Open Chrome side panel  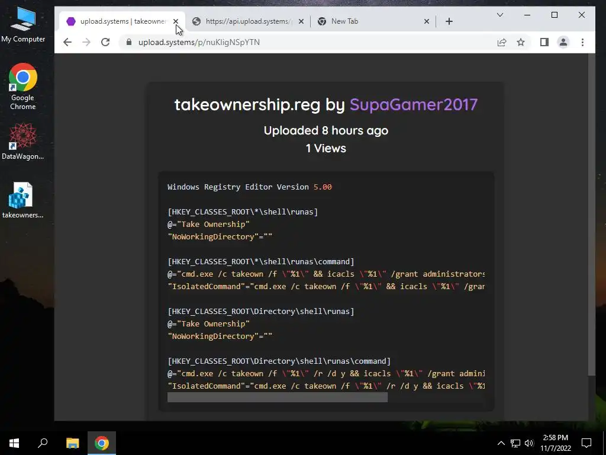pyautogui.click(x=544, y=42)
